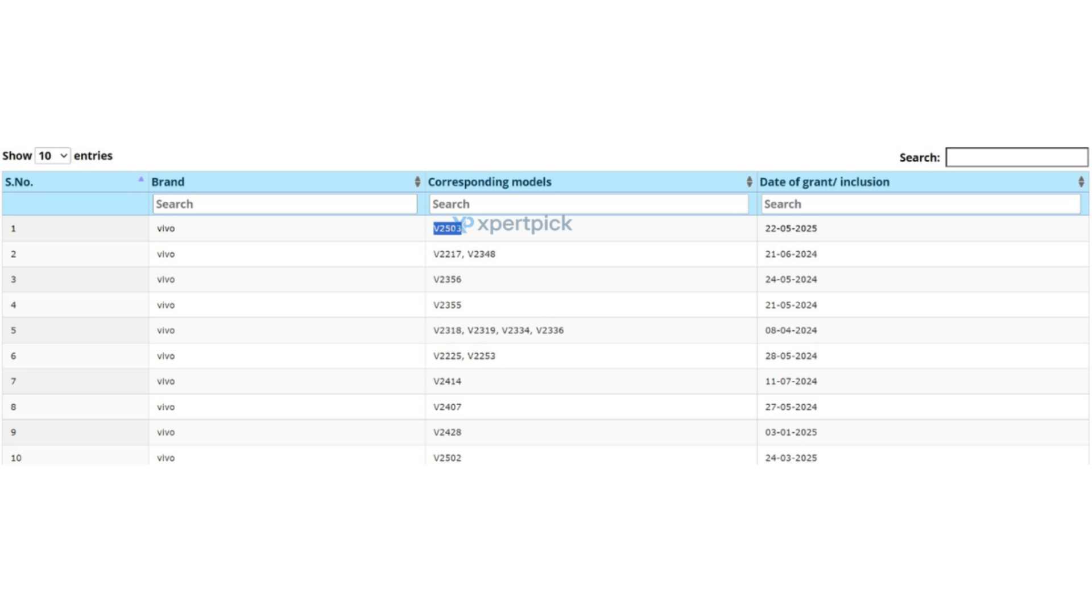This screenshot has height=614, width=1092.
Task: Select model cell V2428
Action: 447,432
